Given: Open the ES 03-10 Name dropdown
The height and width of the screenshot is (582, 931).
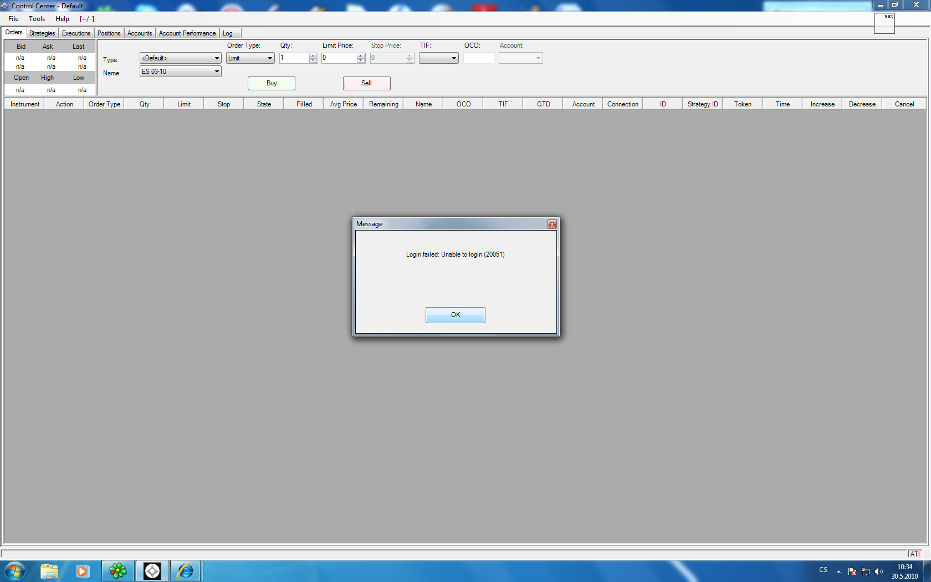Looking at the screenshot, I should point(216,72).
